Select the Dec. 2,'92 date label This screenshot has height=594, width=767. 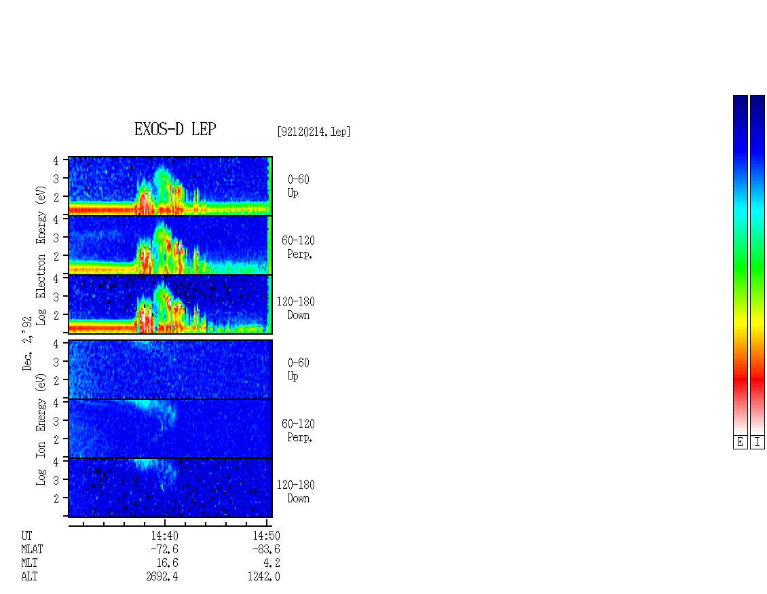click(x=27, y=344)
